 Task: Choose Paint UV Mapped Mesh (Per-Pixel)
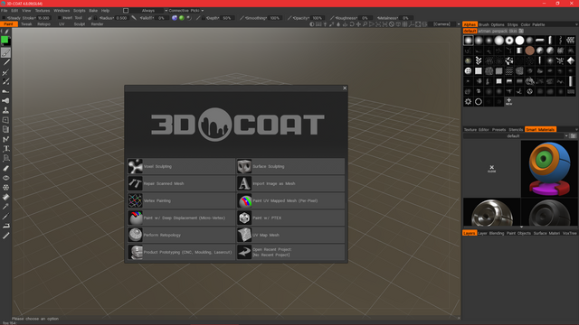[290, 200]
